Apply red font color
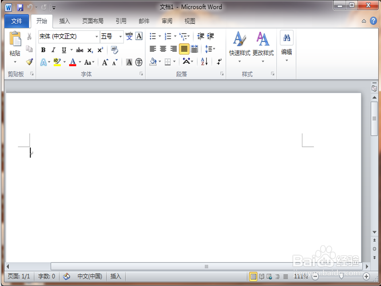 73,62
